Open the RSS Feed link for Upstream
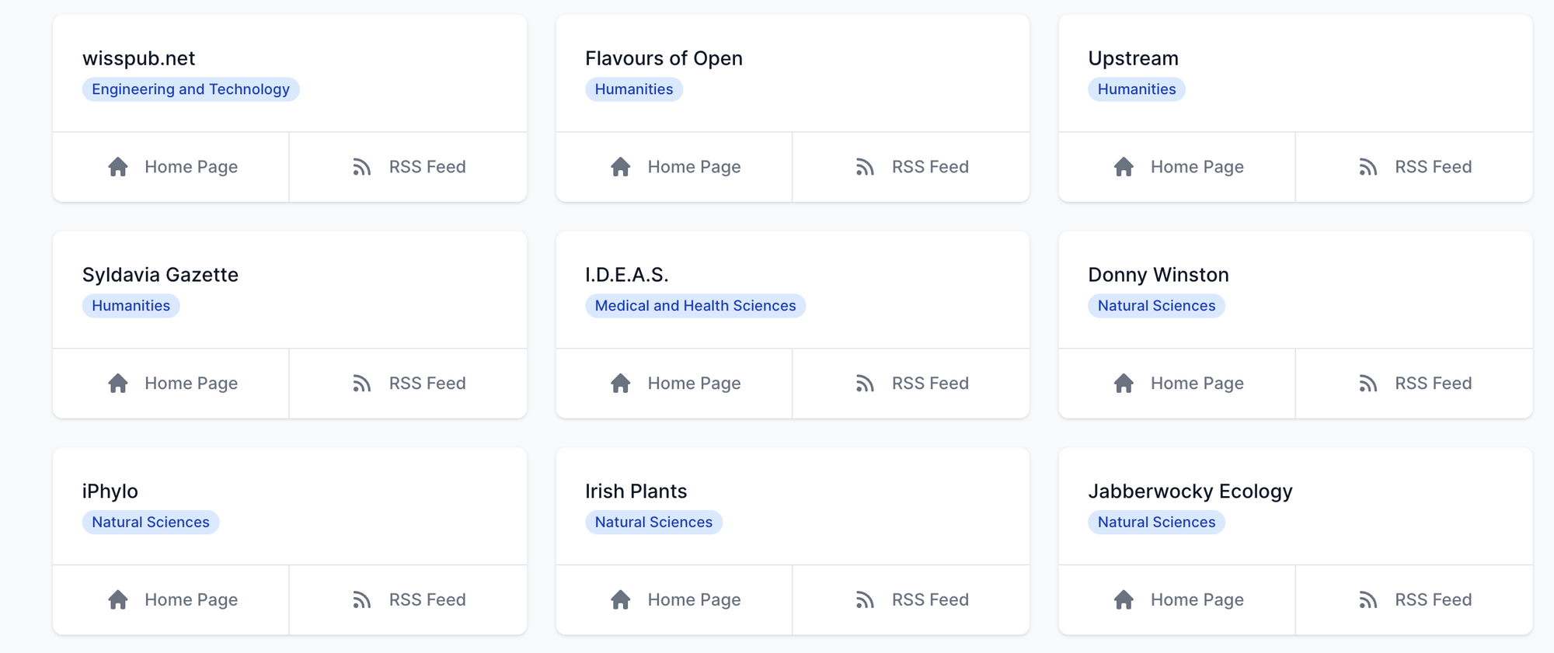Screen dimensions: 1554x653 click(x=1432, y=167)
